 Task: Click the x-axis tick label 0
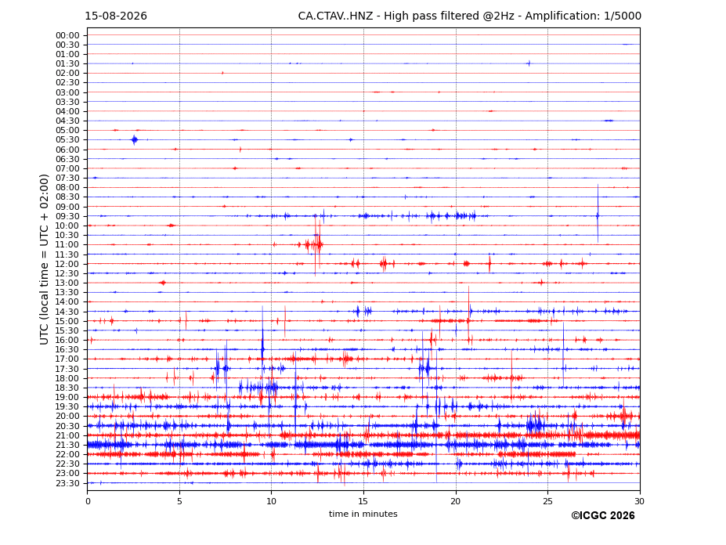tap(88, 501)
